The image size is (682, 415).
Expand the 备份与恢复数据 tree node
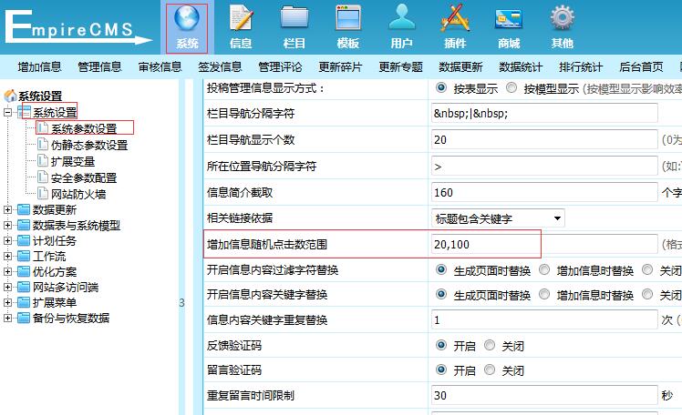tap(8, 319)
